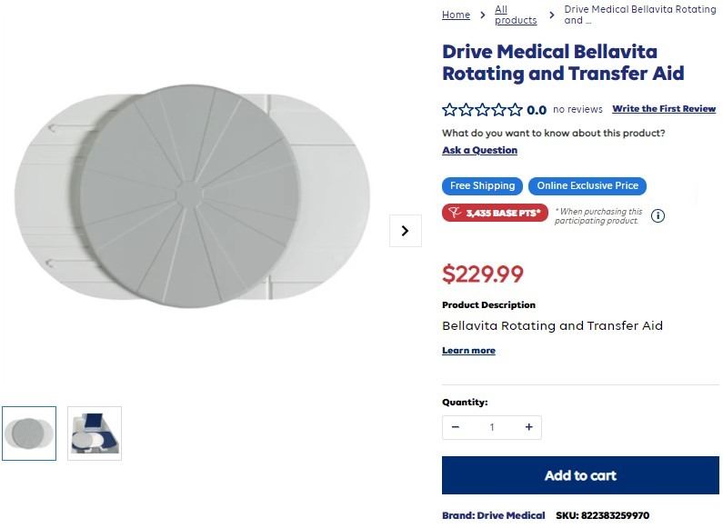The image size is (723, 528).
Task: Expand description with Learn more
Action: pos(468,351)
